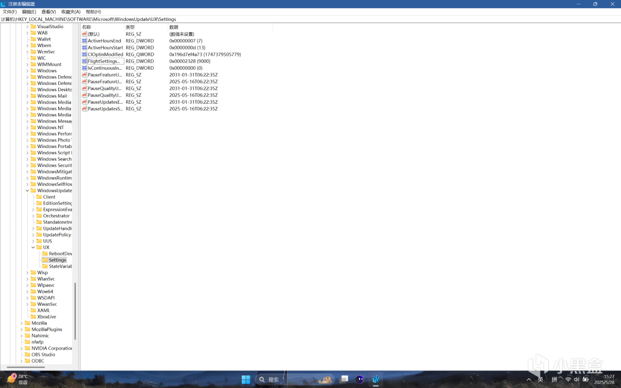The height and width of the screenshot is (388, 621).
Task: Collapse the WindowsUpdate key
Action: [27, 191]
